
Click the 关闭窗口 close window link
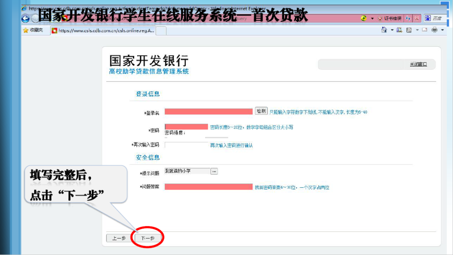418,64
